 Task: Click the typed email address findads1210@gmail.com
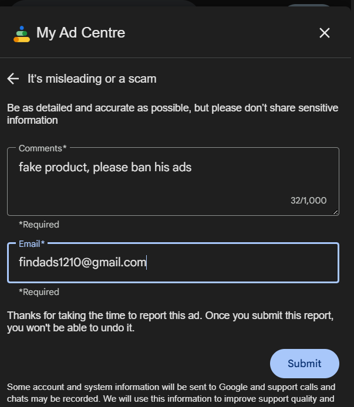point(82,262)
